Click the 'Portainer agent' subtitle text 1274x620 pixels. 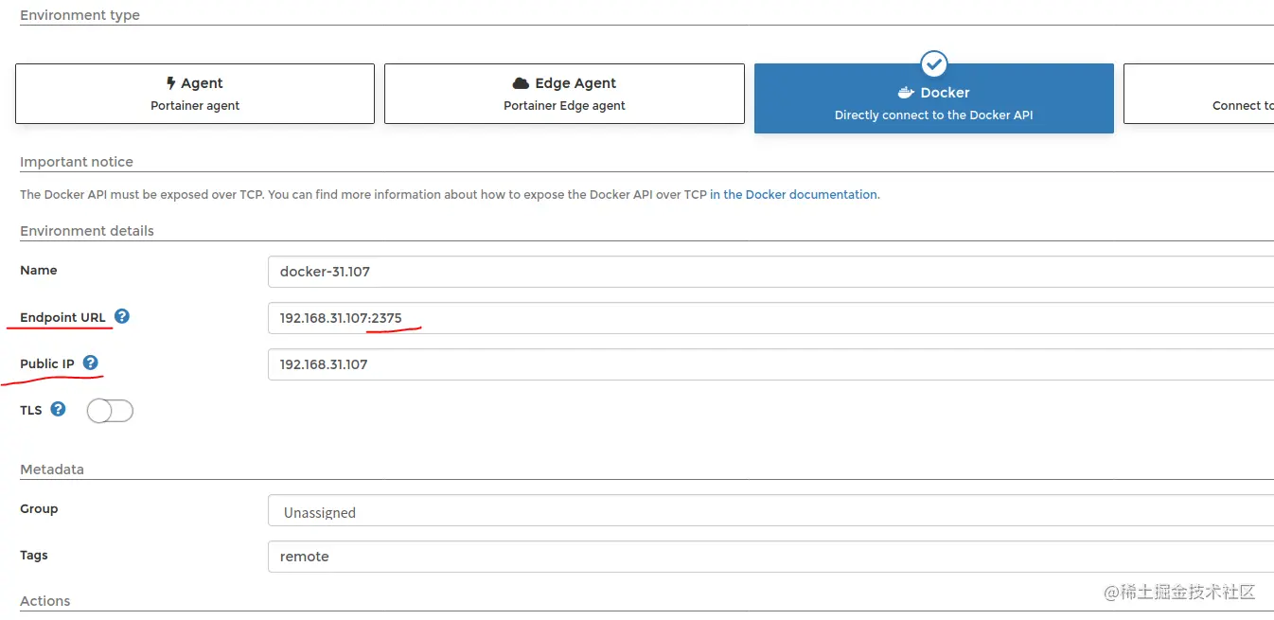[195, 106]
